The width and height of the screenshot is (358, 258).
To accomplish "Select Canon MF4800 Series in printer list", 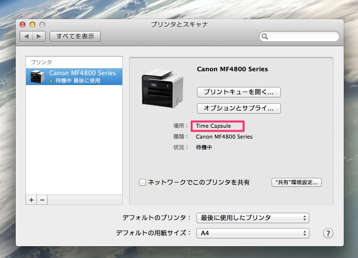I will click(74, 77).
